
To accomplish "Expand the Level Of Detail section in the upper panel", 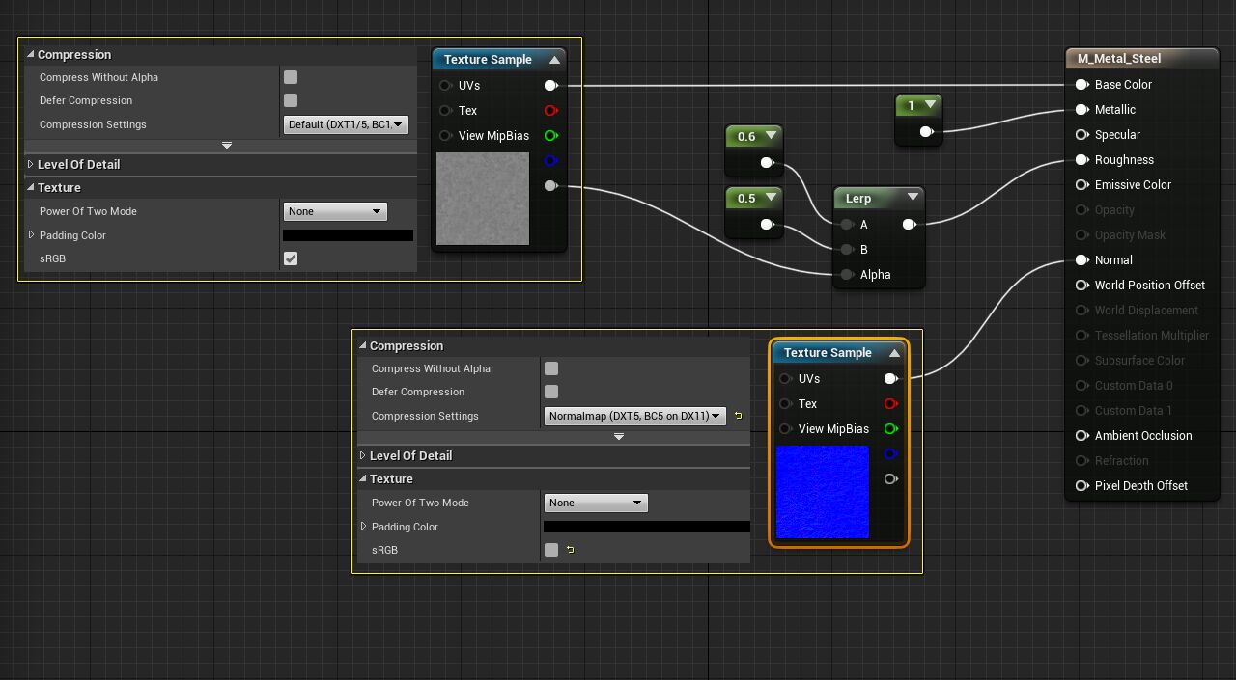I will tap(31, 164).
